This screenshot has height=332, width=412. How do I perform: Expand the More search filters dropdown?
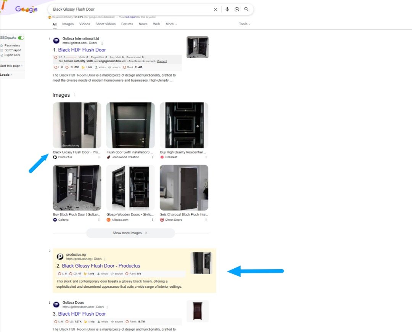tap(171, 24)
